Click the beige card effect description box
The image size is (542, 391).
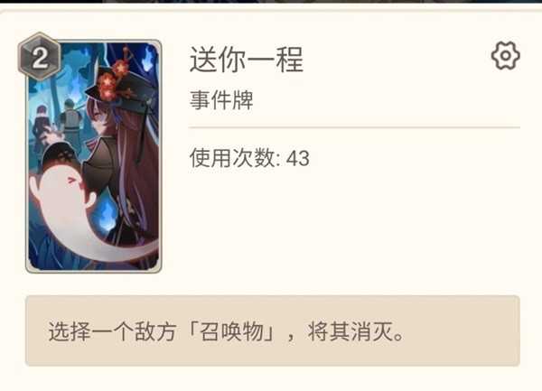point(273,330)
